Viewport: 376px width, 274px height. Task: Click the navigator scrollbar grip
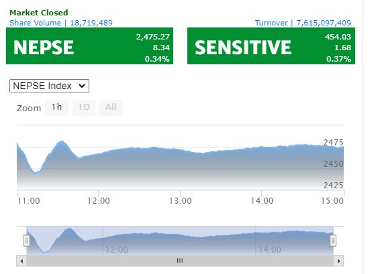click(x=180, y=261)
